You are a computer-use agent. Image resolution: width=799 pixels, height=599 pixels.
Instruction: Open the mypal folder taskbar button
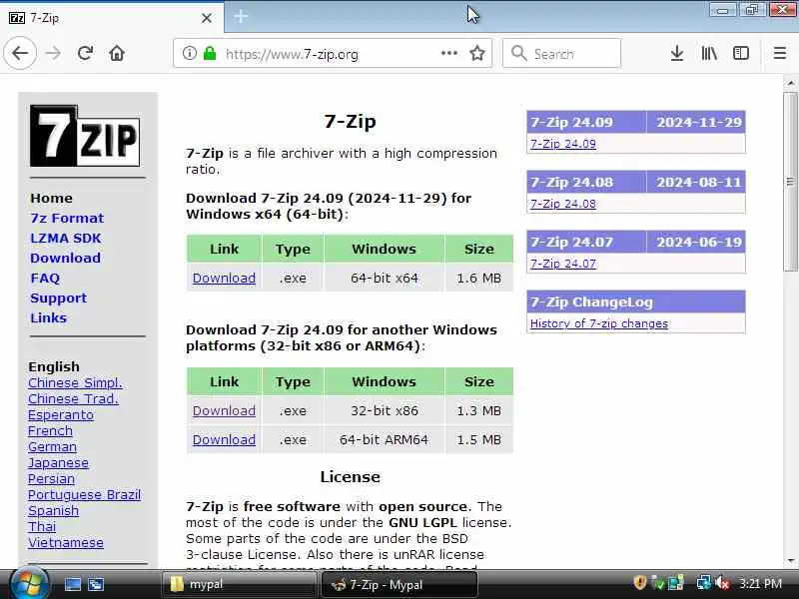[x=239, y=584]
